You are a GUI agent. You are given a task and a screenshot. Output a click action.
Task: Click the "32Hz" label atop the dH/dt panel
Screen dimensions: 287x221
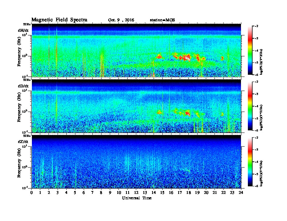[x=26, y=24]
